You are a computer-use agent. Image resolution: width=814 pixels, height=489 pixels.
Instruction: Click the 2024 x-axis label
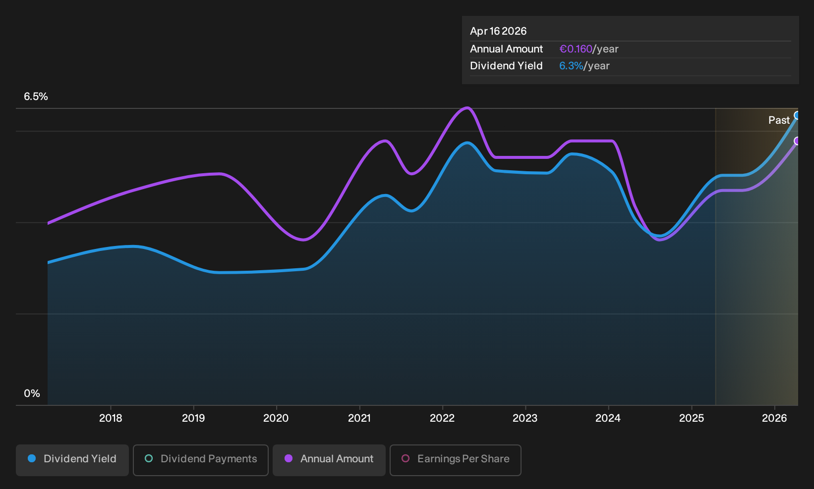[x=608, y=418]
